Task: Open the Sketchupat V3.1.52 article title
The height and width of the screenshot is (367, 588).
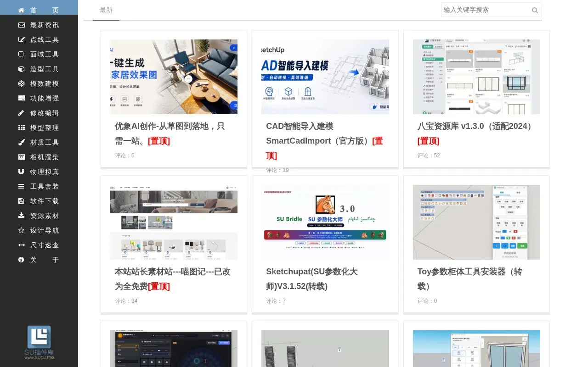Action: click(312, 279)
